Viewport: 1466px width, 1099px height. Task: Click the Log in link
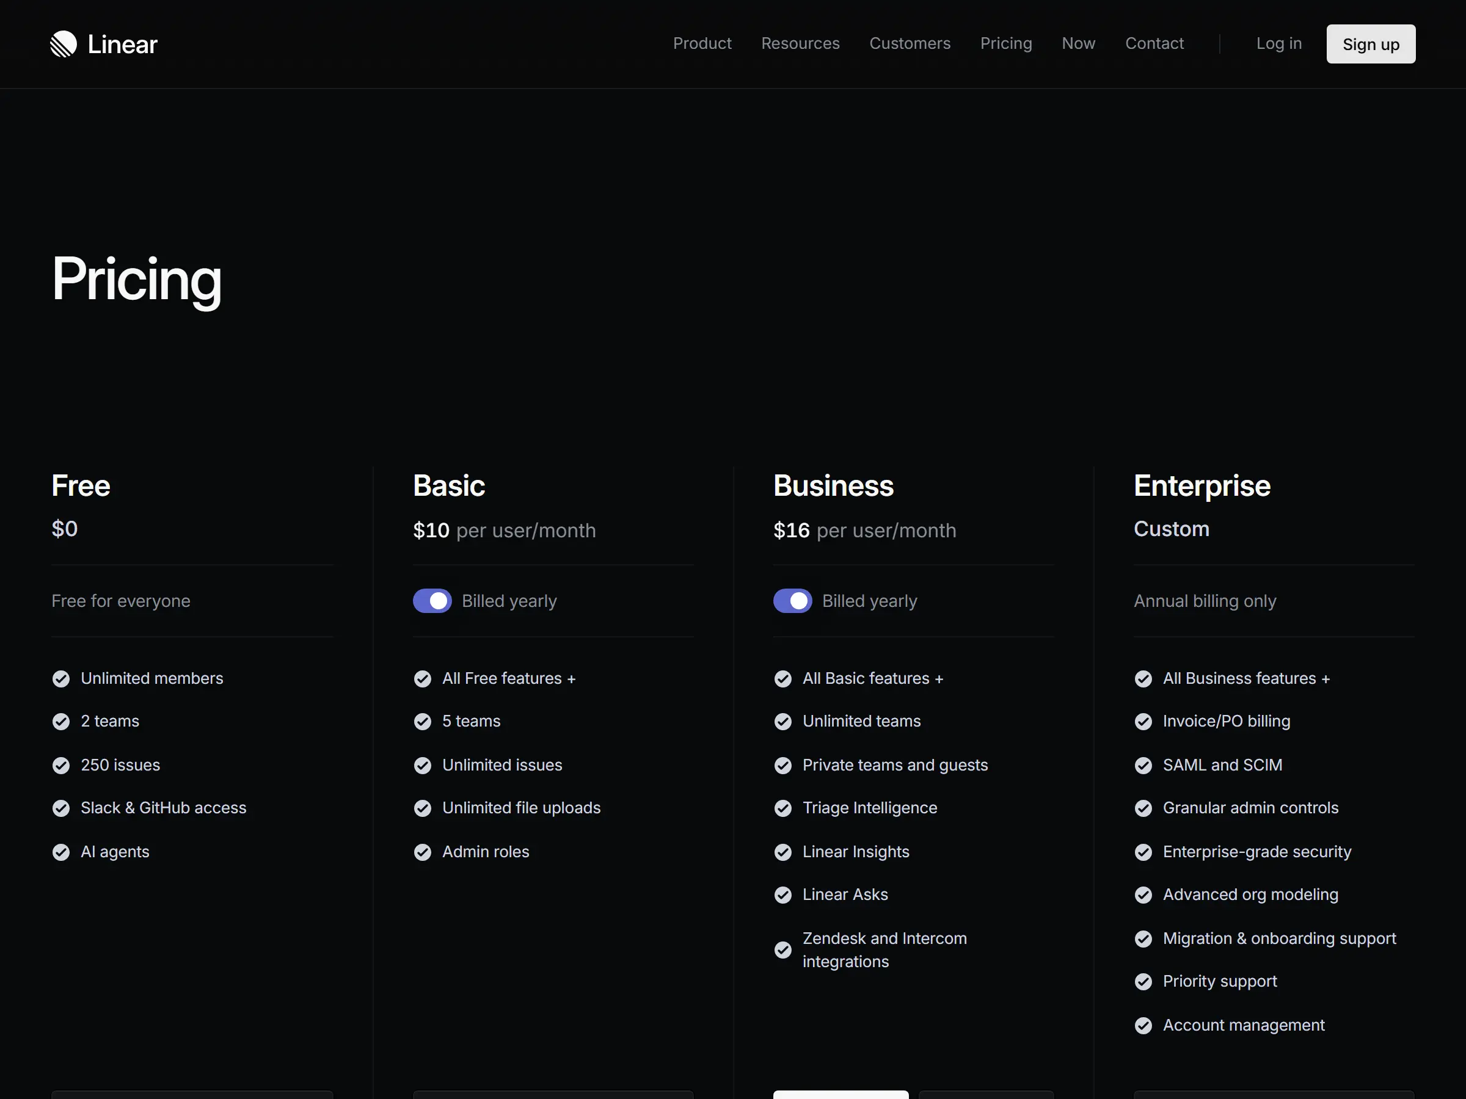[x=1278, y=44]
